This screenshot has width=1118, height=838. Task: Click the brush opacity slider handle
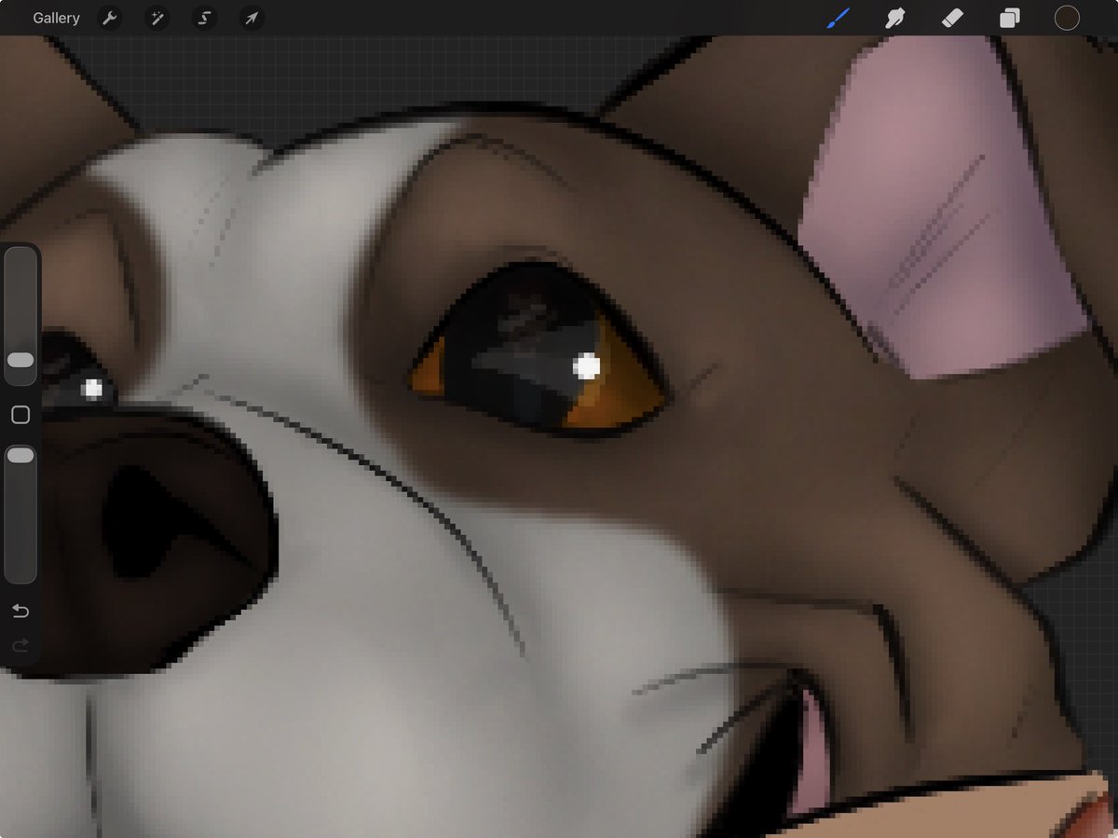coord(20,455)
